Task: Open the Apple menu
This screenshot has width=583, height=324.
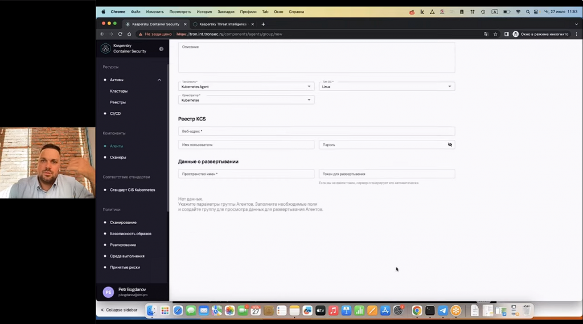Action: point(104,12)
